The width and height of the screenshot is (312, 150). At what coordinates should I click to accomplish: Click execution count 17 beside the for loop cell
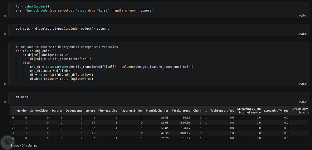pyautogui.click(x=5, y=84)
